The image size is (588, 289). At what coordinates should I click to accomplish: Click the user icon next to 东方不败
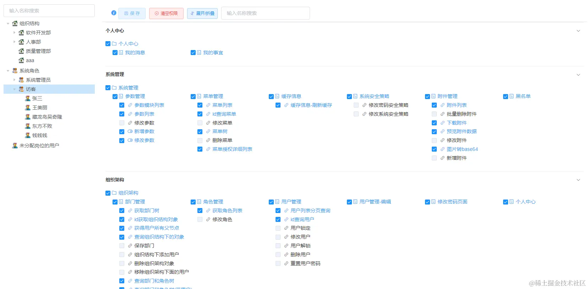28,126
